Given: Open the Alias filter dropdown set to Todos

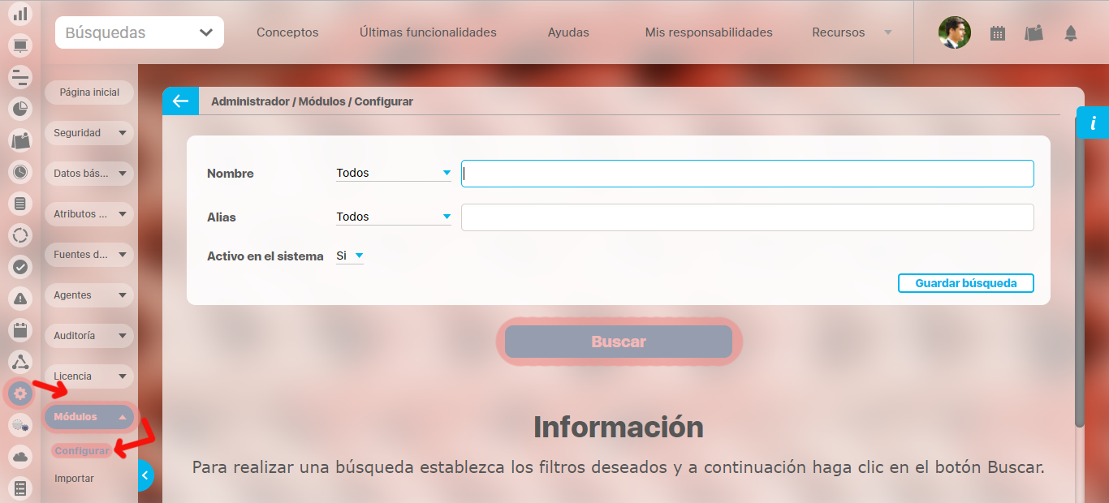Looking at the screenshot, I should [394, 217].
